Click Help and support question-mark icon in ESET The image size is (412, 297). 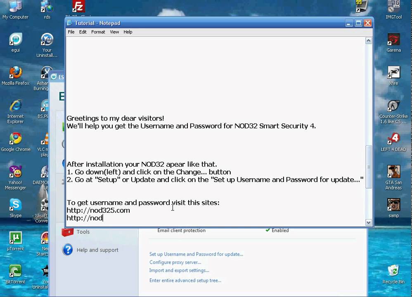click(x=68, y=250)
